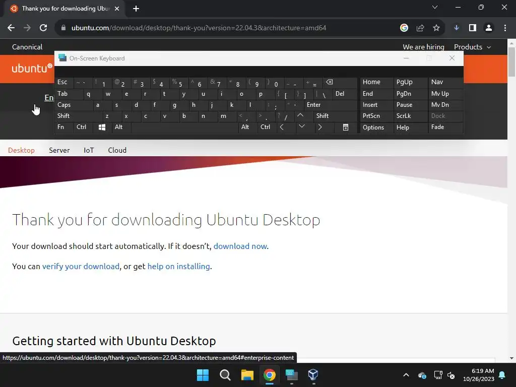Open the 'verify your download' link
Screen dimensions: 516x387
(x=81, y=267)
